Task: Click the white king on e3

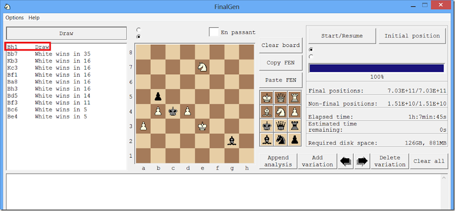Action: pos(202,126)
